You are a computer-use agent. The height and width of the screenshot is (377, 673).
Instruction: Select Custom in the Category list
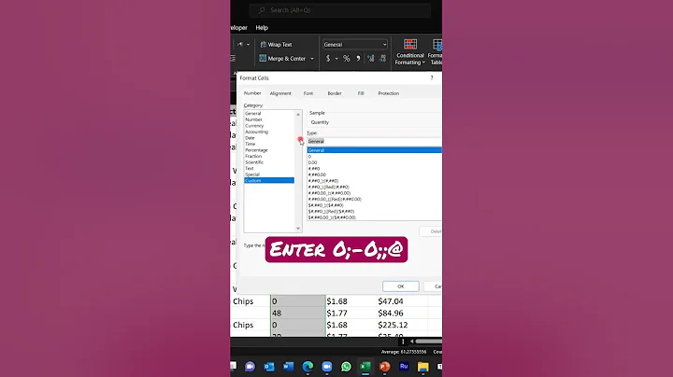[269, 180]
